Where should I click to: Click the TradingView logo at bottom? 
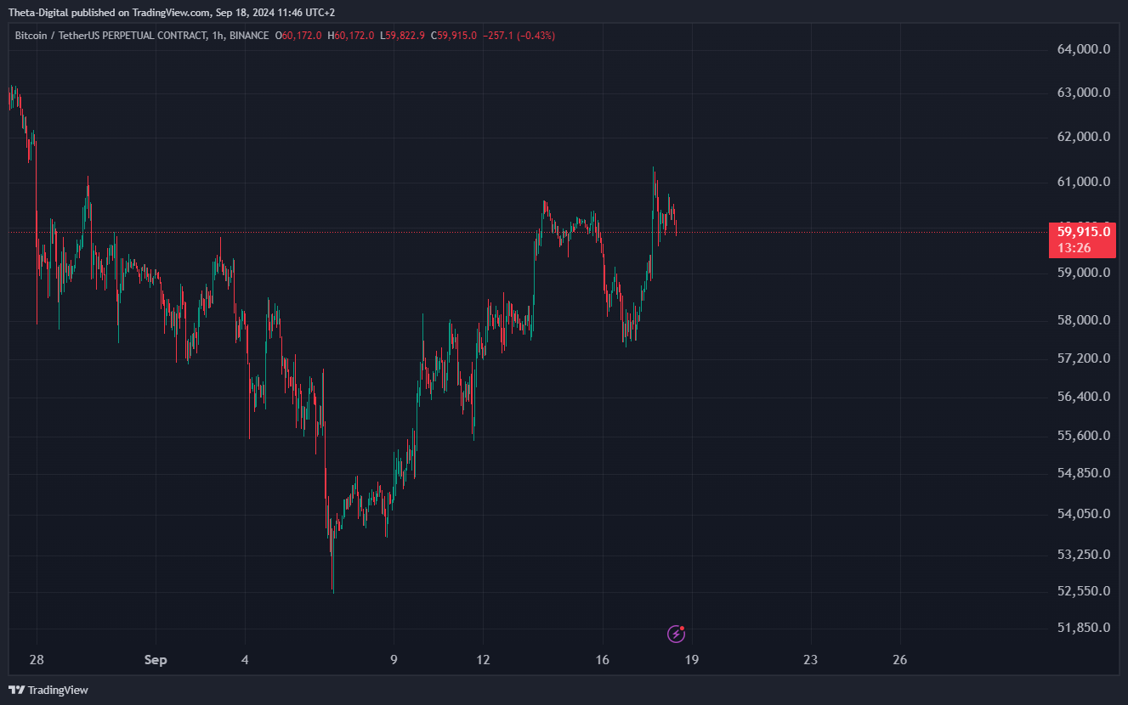pos(48,690)
